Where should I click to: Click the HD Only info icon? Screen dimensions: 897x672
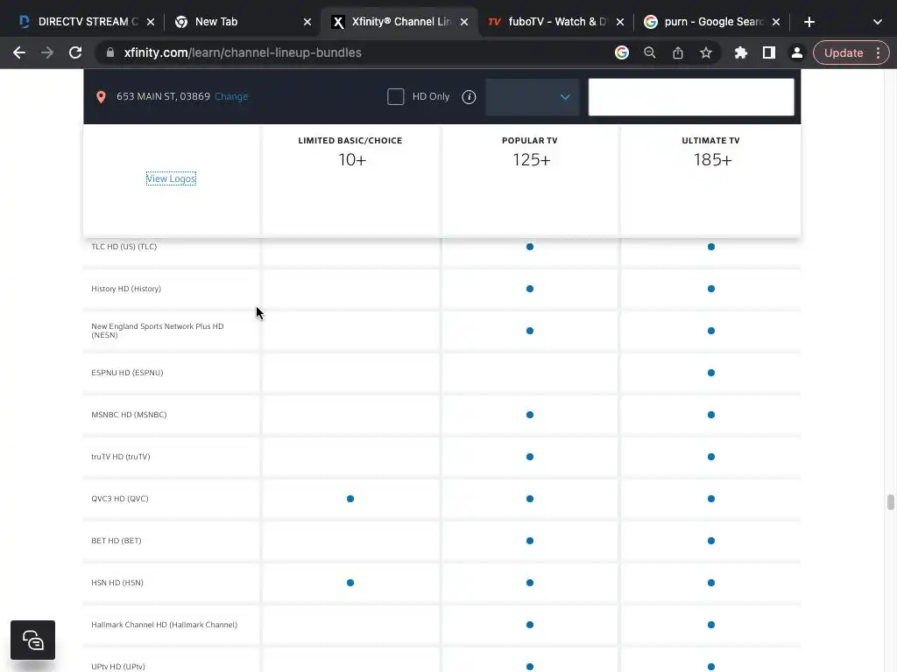469,97
